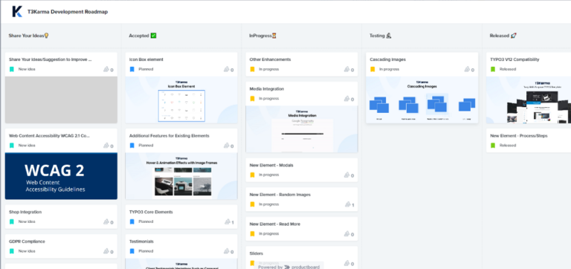Select the Share Your Ideas column header
The image size is (571, 269).
pyautogui.click(x=29, y=36)
